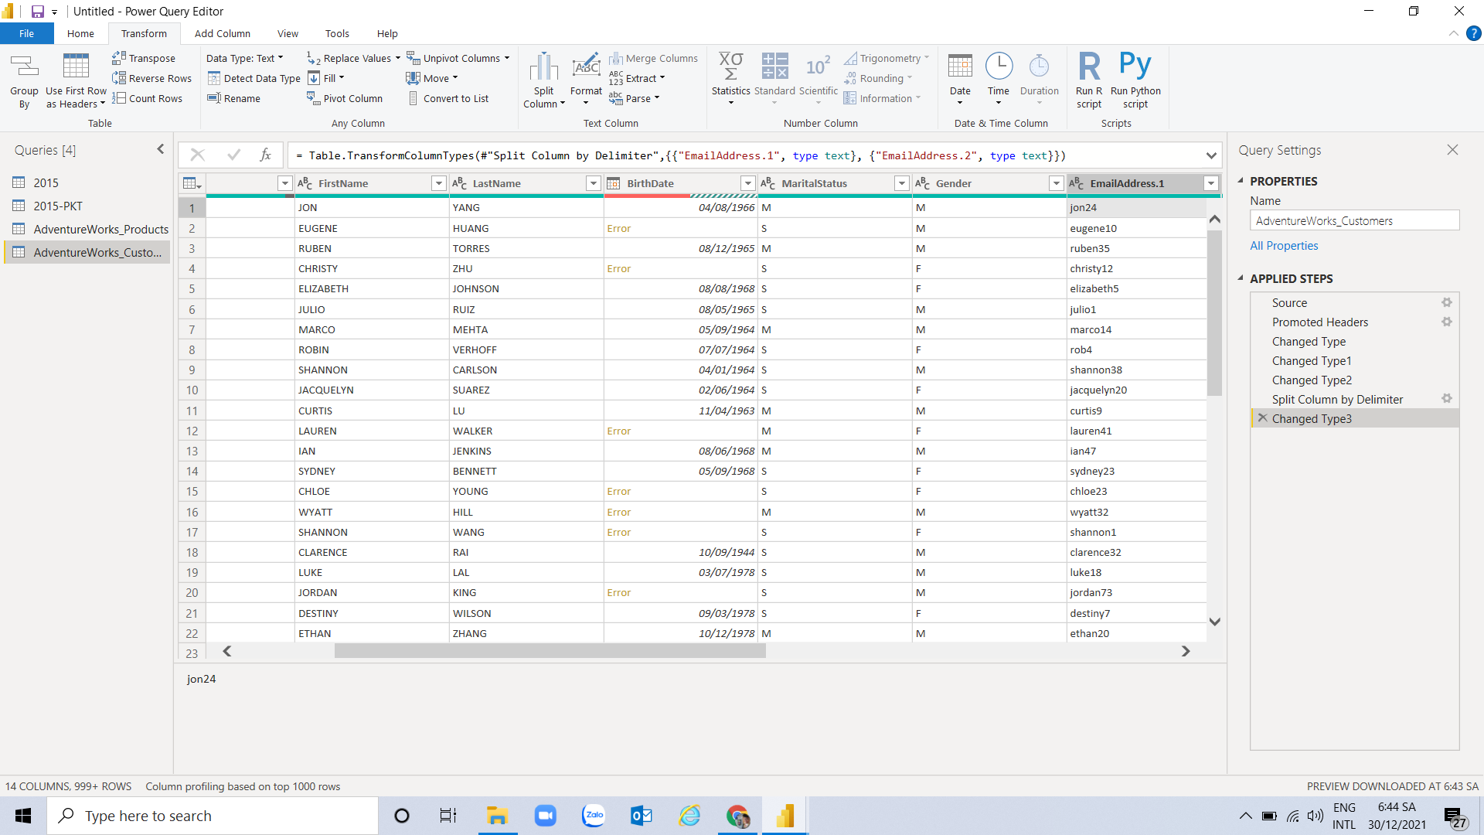Screen dimensions: 1484x835
Task: Switch to the Add Column tab
Action: click(223, 33)
